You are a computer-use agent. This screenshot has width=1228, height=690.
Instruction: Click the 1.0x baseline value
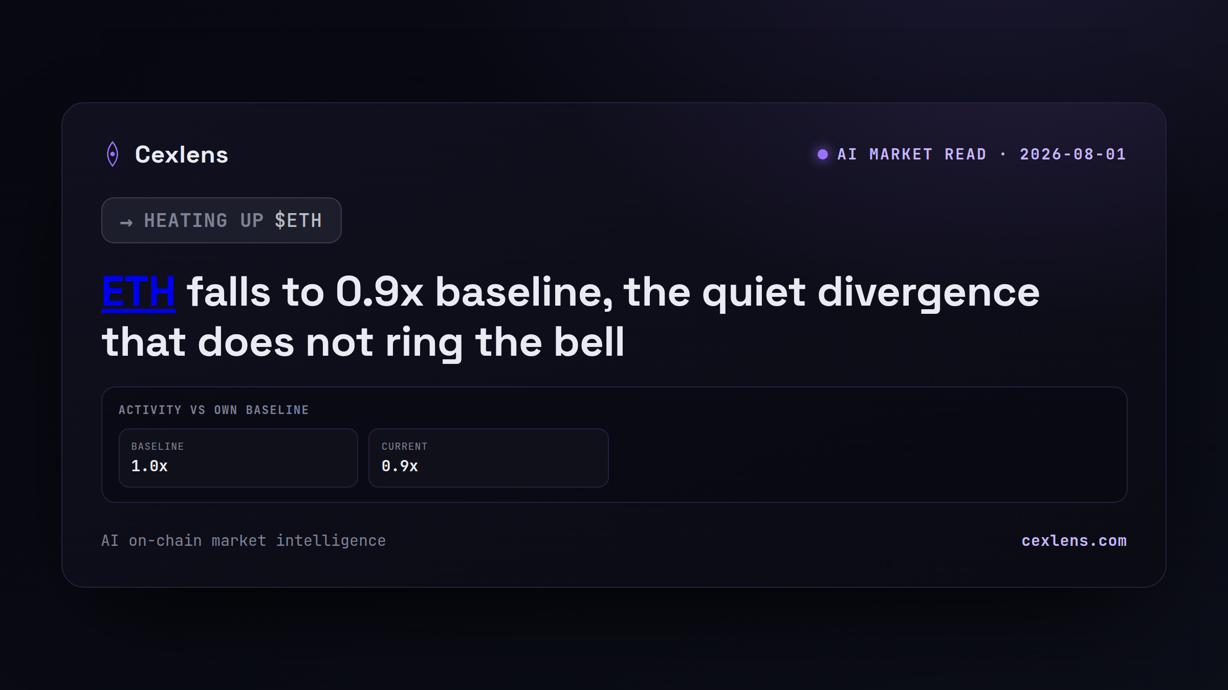coord(149,466)
